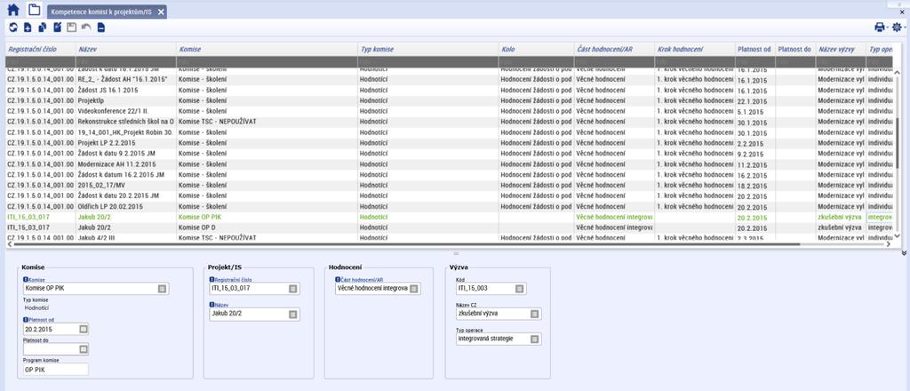This screenshot has width=910, height=391.
Task: Undo changes with curved arrow icon
Action: pyautogui.click(x=86, y=28)
